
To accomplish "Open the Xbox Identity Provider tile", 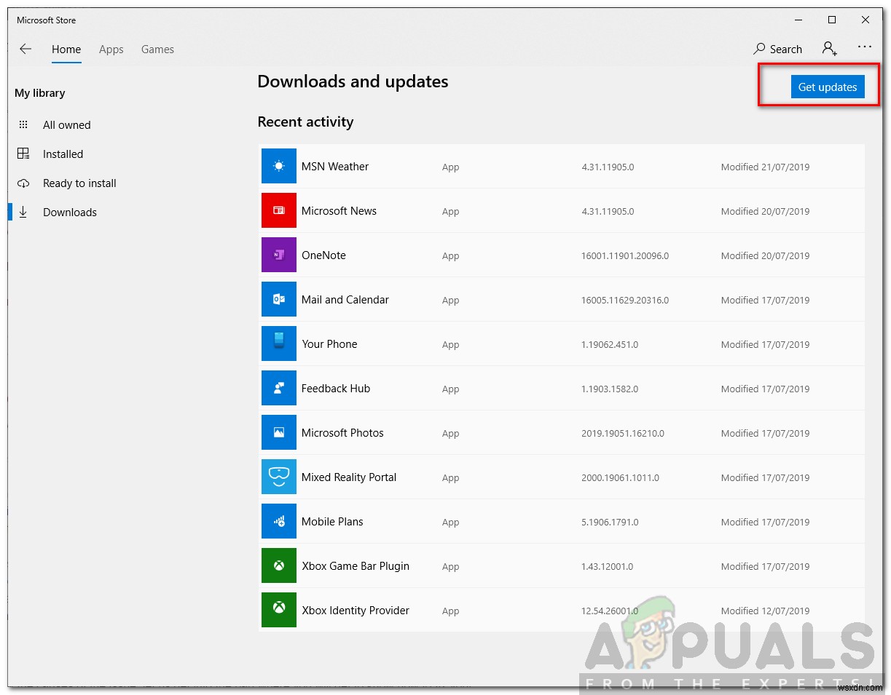I will [x=278, y=610].
